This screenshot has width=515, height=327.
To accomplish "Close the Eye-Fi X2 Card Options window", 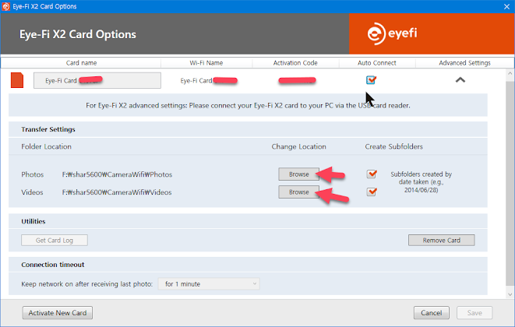I will point(506,6).
